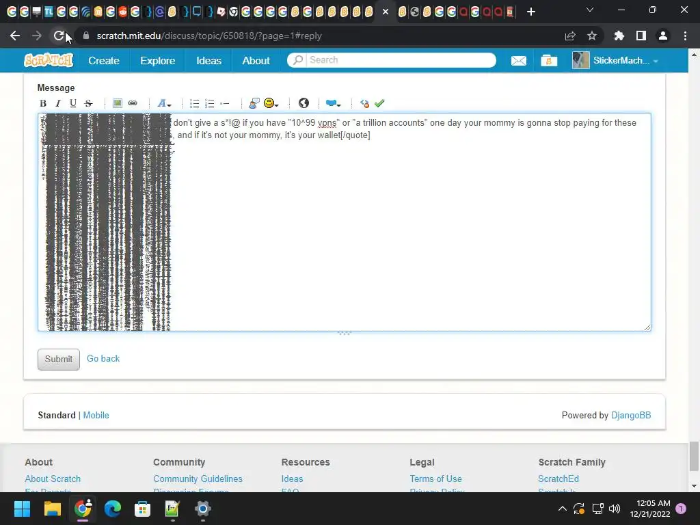Switch to the Mobile site version
This screenshot has height=525, width=700.
[96, 415]
